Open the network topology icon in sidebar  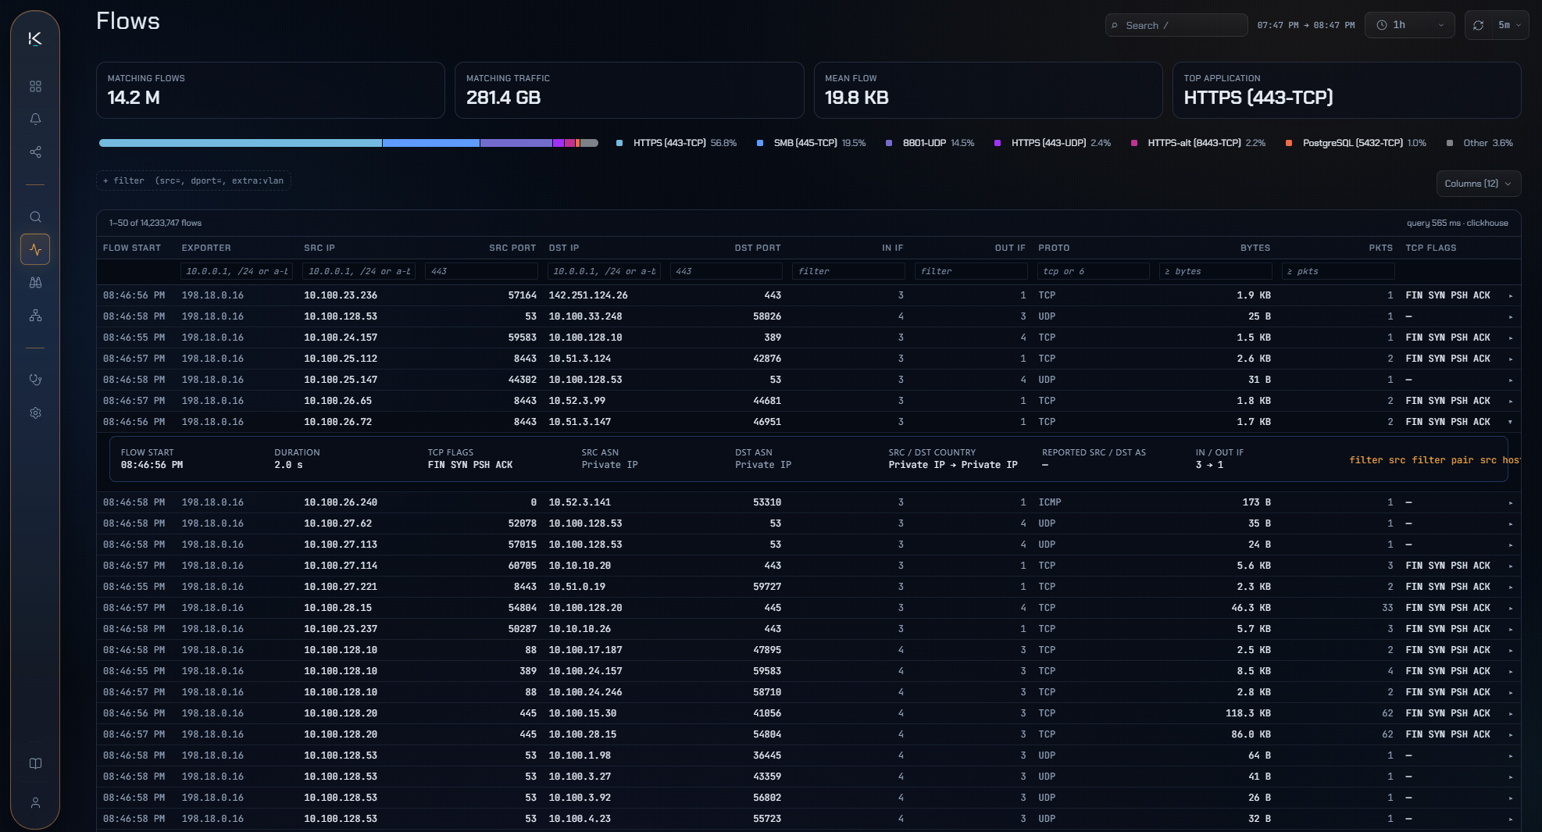35,315
